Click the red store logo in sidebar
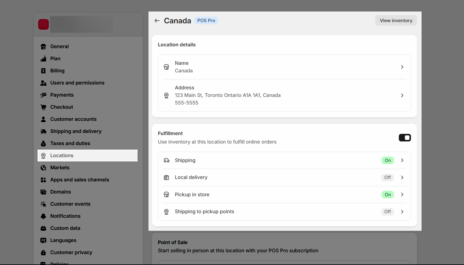 click(43, 24)
